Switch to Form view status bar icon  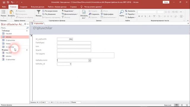tap(177, 105)
